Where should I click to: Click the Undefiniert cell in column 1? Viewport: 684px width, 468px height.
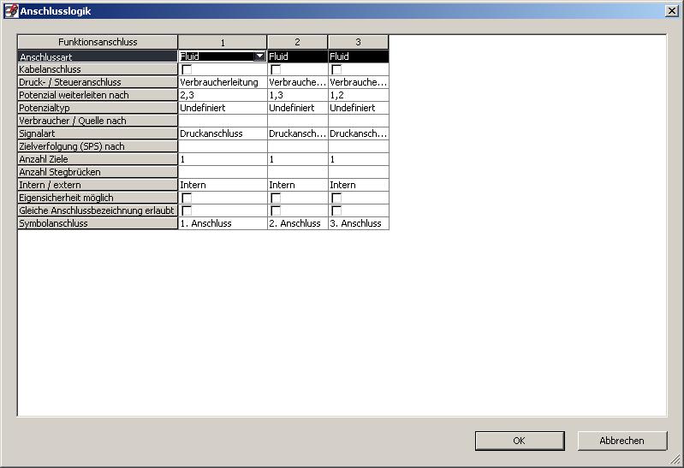click(223, 108)
